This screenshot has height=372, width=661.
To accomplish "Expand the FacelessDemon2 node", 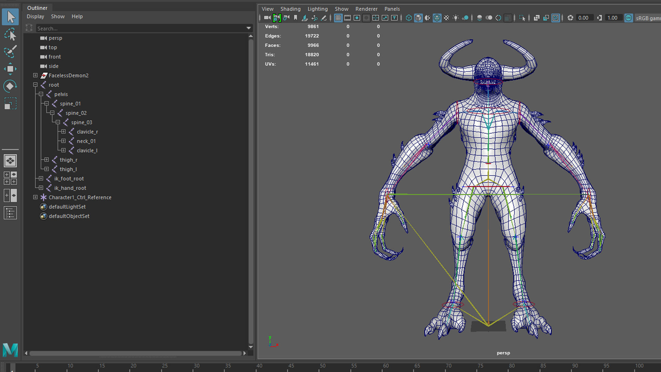I will pos(35,75).
